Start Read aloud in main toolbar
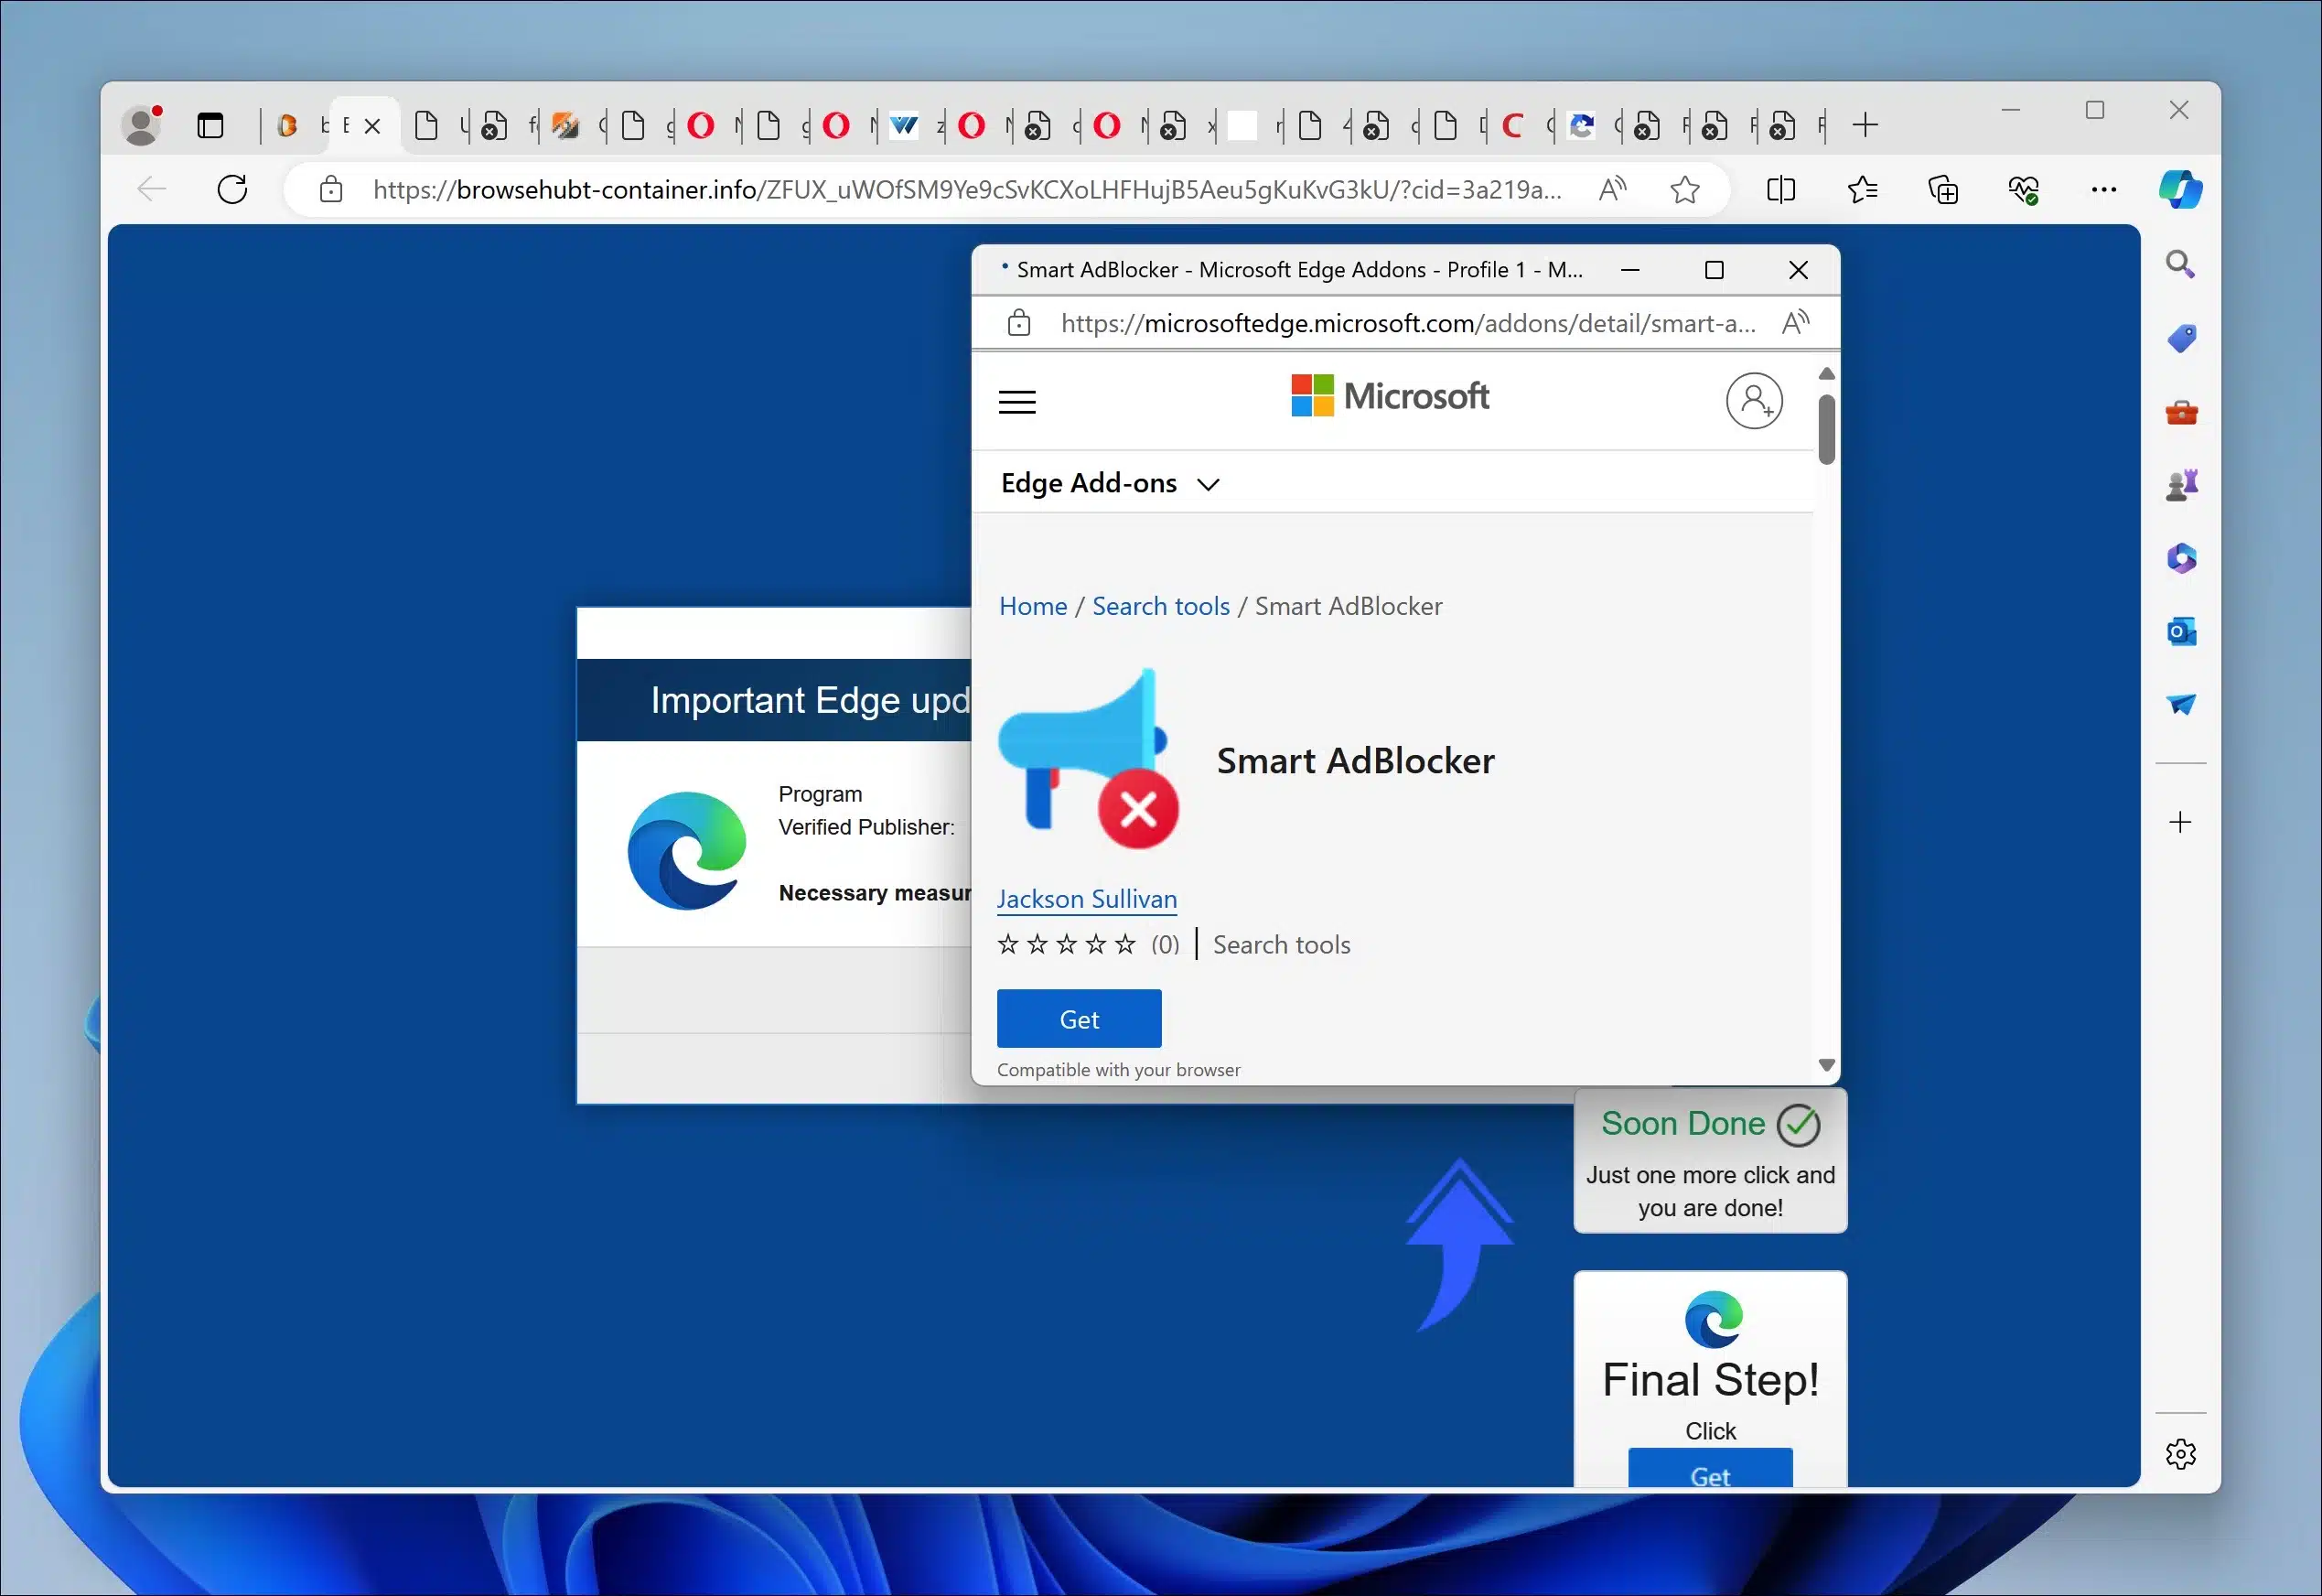Image resolution: width=2322 pixels, height=1596 pixels. pos(1611,190)
